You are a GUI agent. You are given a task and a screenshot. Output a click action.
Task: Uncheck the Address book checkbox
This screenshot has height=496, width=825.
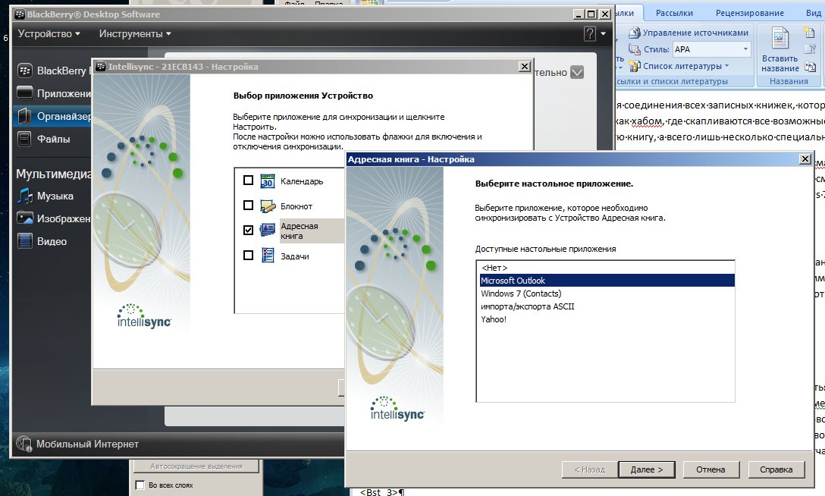point(248,231)
